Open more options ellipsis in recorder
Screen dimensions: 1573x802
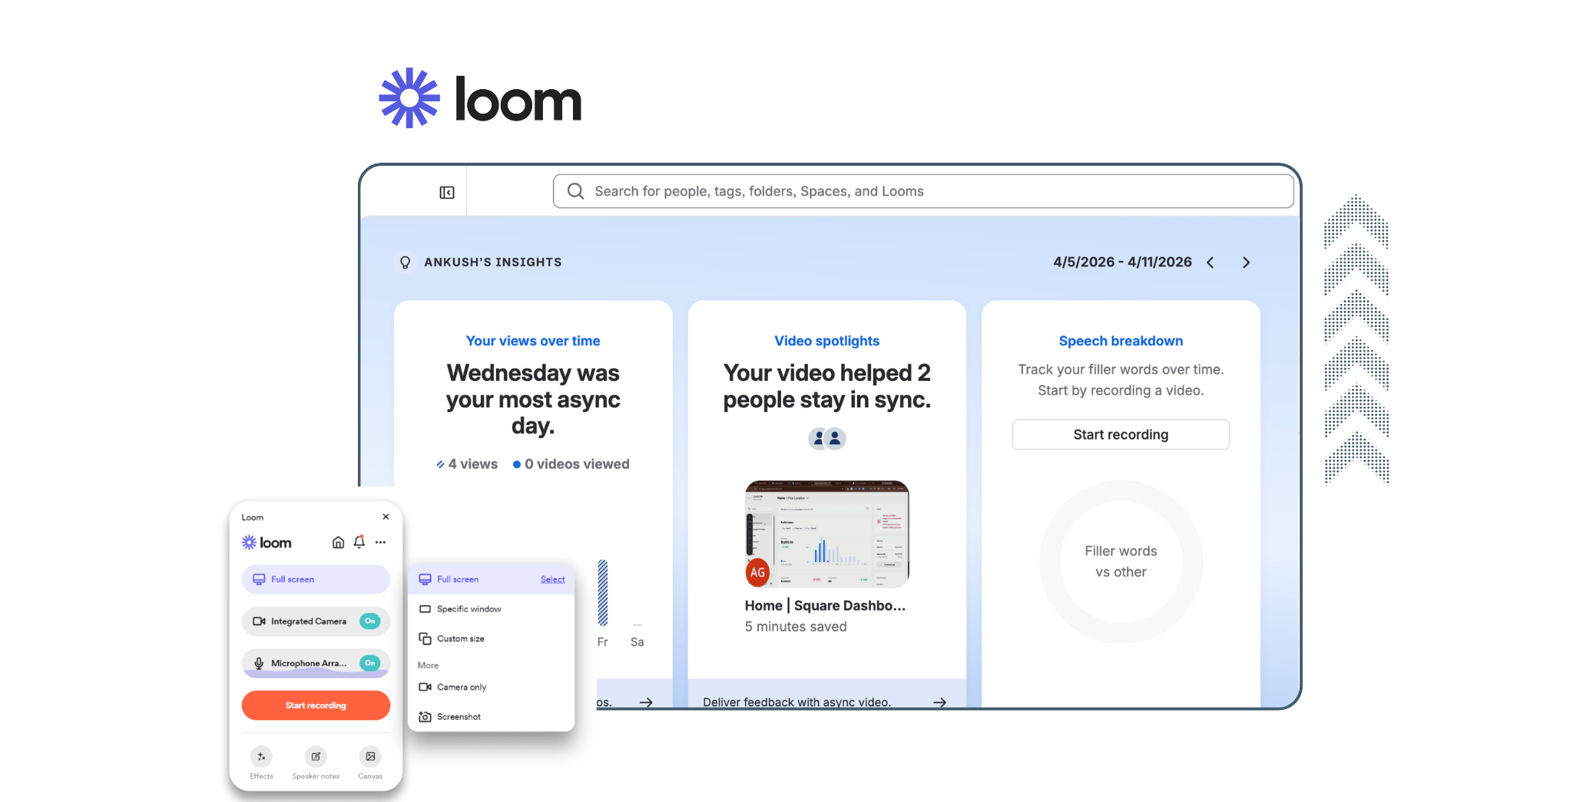(x=380, y=542)
